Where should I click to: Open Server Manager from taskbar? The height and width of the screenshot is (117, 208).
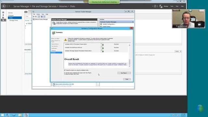pos(8,115)
